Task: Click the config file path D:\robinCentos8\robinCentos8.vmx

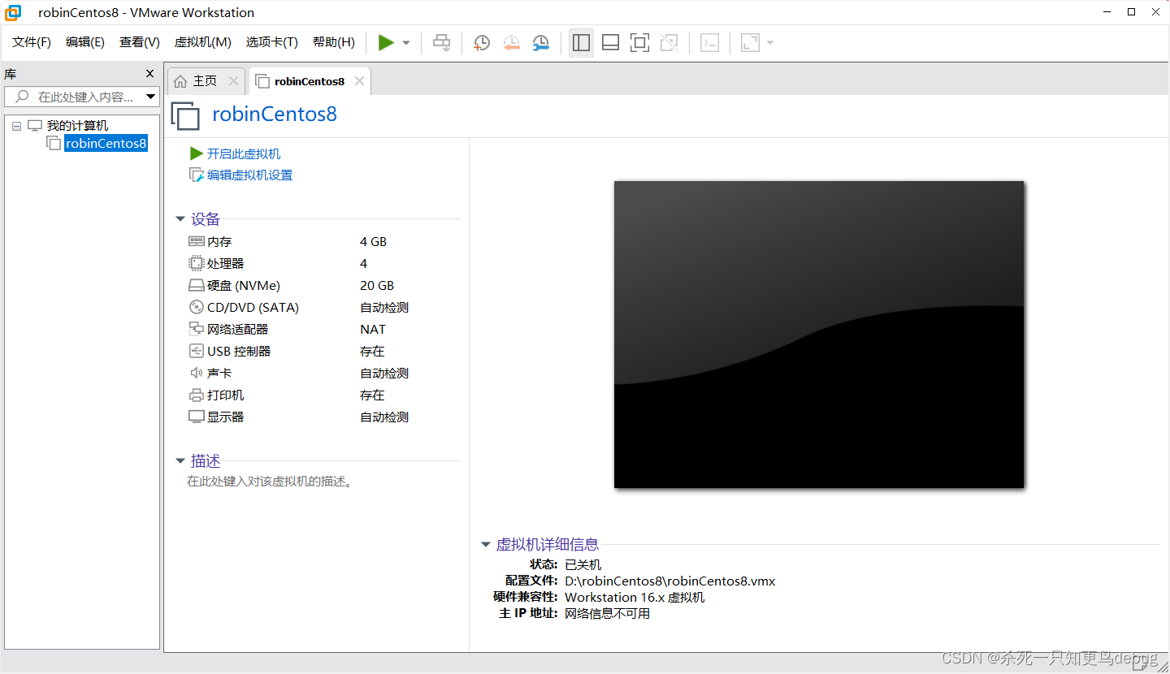Action: [x=670, y=581]
